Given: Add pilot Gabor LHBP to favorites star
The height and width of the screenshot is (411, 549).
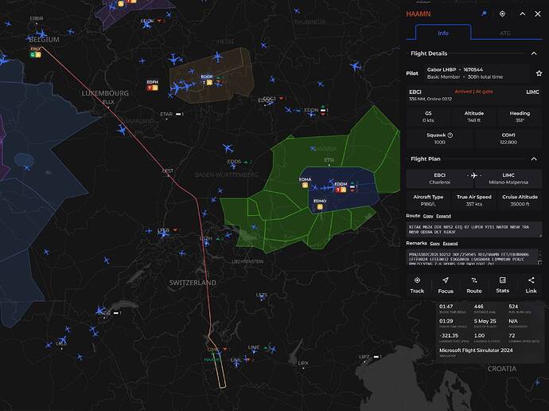Looking at the screenshot, I should click(539, 73).
